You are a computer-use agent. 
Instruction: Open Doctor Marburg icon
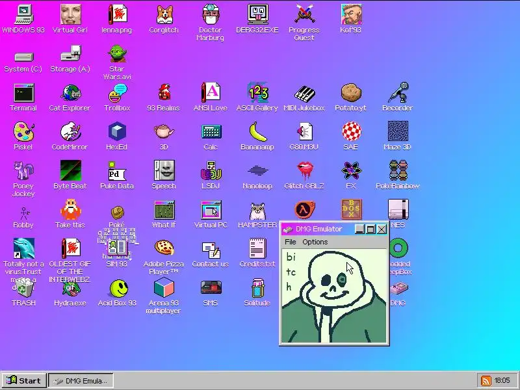[x=210, y=14]
